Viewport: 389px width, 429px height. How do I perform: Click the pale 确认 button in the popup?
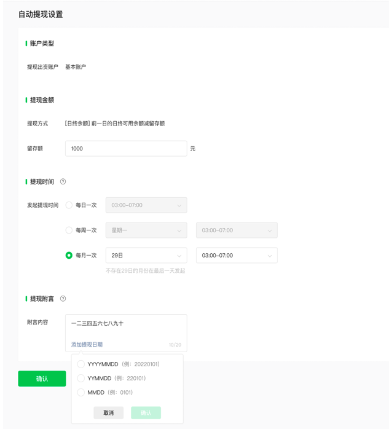[x=146, y=413]
